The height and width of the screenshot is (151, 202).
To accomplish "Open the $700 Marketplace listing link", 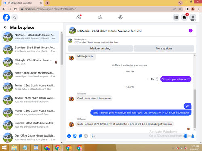I will [96, 43].
